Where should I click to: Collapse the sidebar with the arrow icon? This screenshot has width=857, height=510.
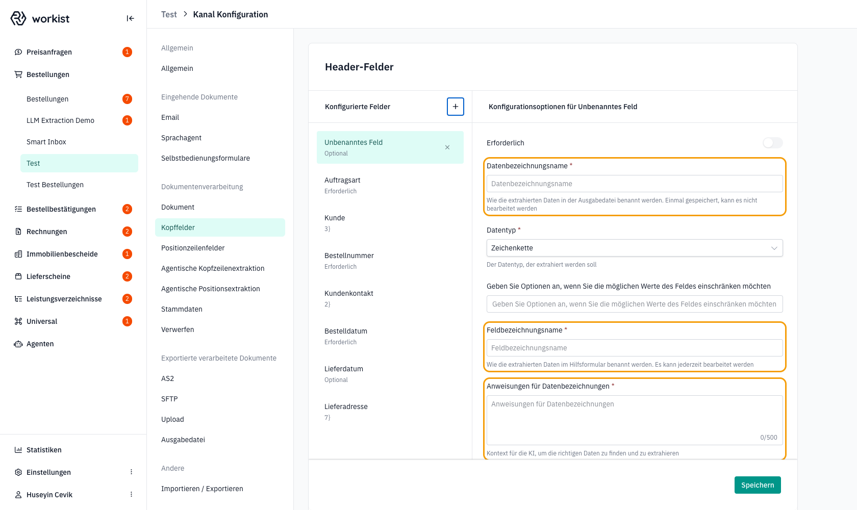click(131, 18)
